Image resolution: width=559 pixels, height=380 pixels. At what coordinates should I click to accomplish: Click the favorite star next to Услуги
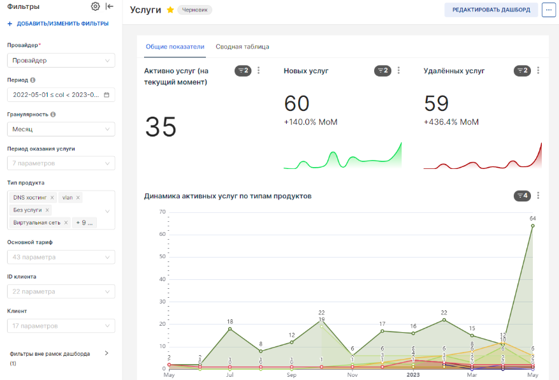[170, 10]
